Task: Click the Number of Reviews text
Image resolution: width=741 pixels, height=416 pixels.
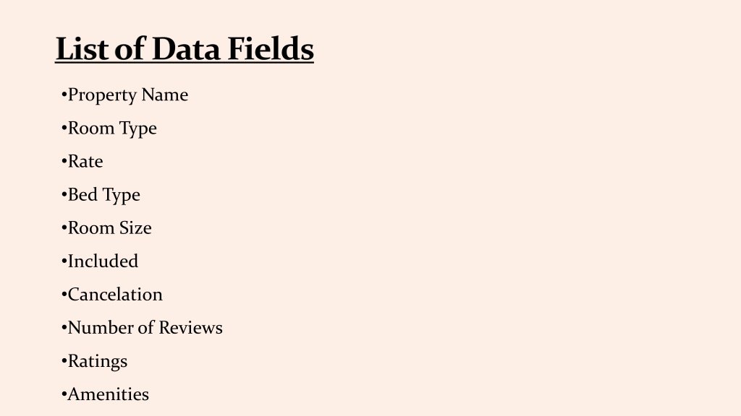Action: pyautogui.click(x=142, y=328)
